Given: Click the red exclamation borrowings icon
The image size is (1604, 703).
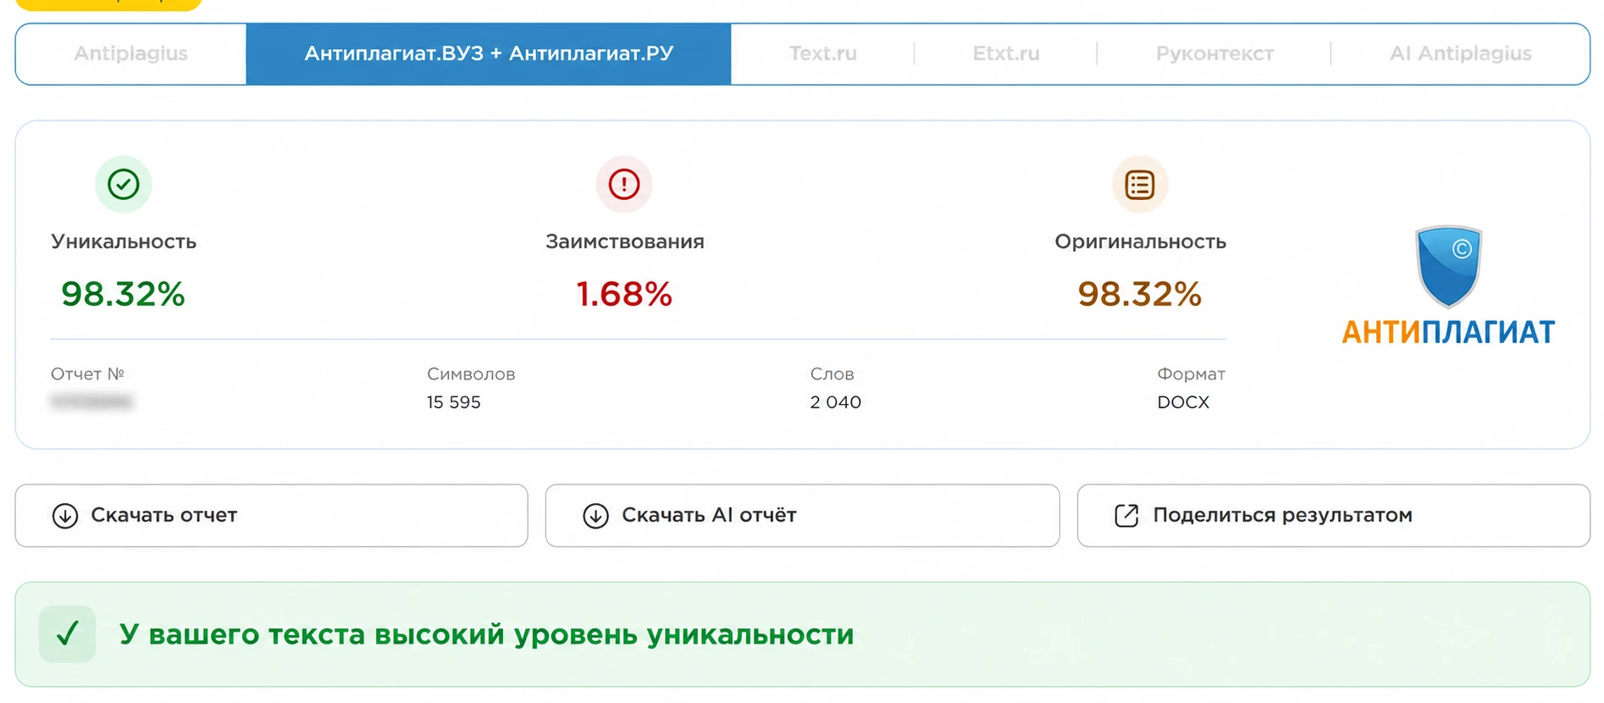Looking at the screenshot, I should [x=624, y=184].
